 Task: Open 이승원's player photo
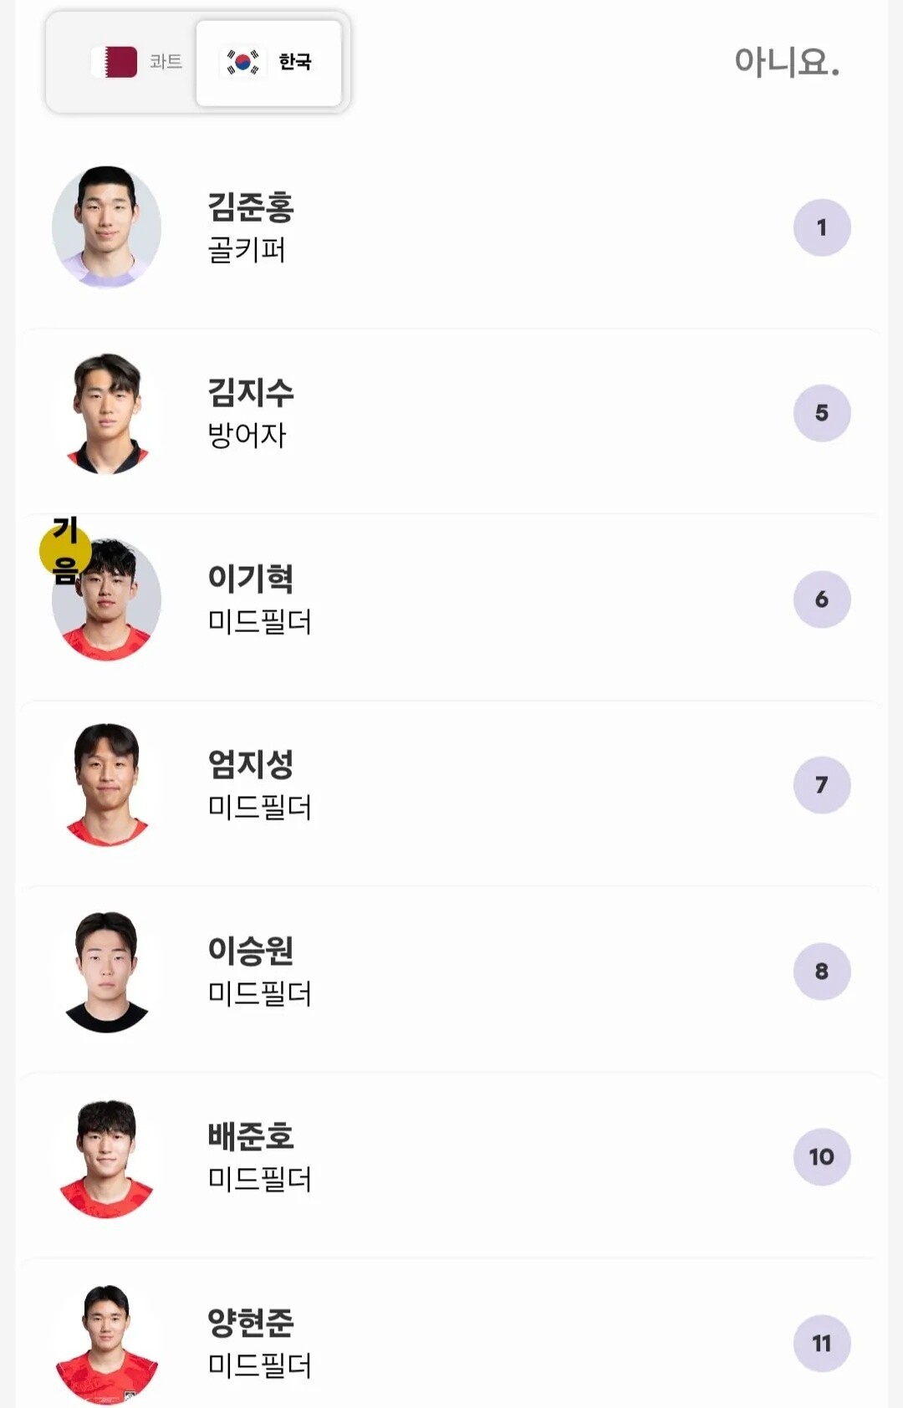pyautogui.click(x=106, y=972)
